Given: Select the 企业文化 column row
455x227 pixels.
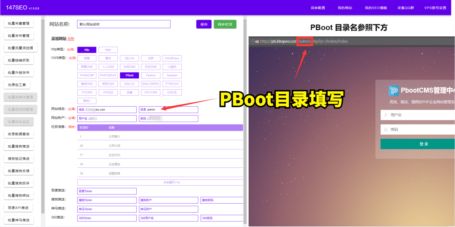Looking at the screenshot, I should point(160,155).
